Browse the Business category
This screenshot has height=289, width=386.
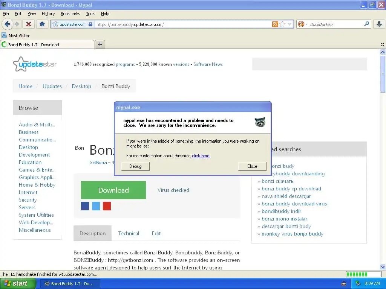(29, 132)
